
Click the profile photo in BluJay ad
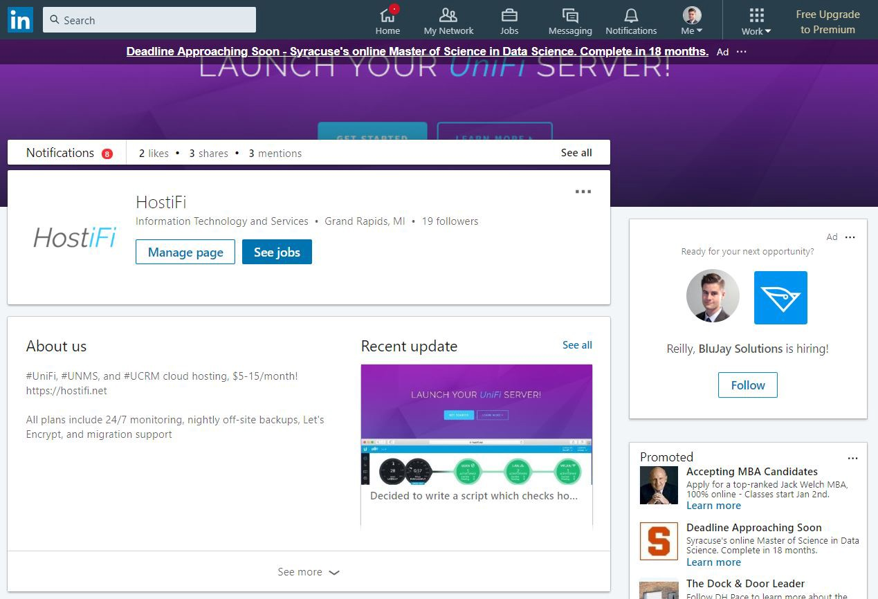coord(713,296)
